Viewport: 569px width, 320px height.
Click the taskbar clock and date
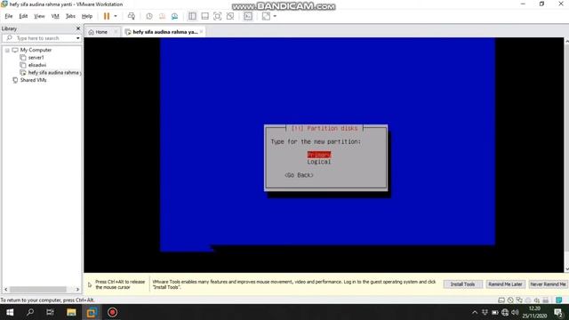tap(534, 312)
